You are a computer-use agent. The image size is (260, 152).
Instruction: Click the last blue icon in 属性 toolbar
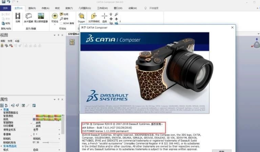pyautogui.click(x=34, y=106)
